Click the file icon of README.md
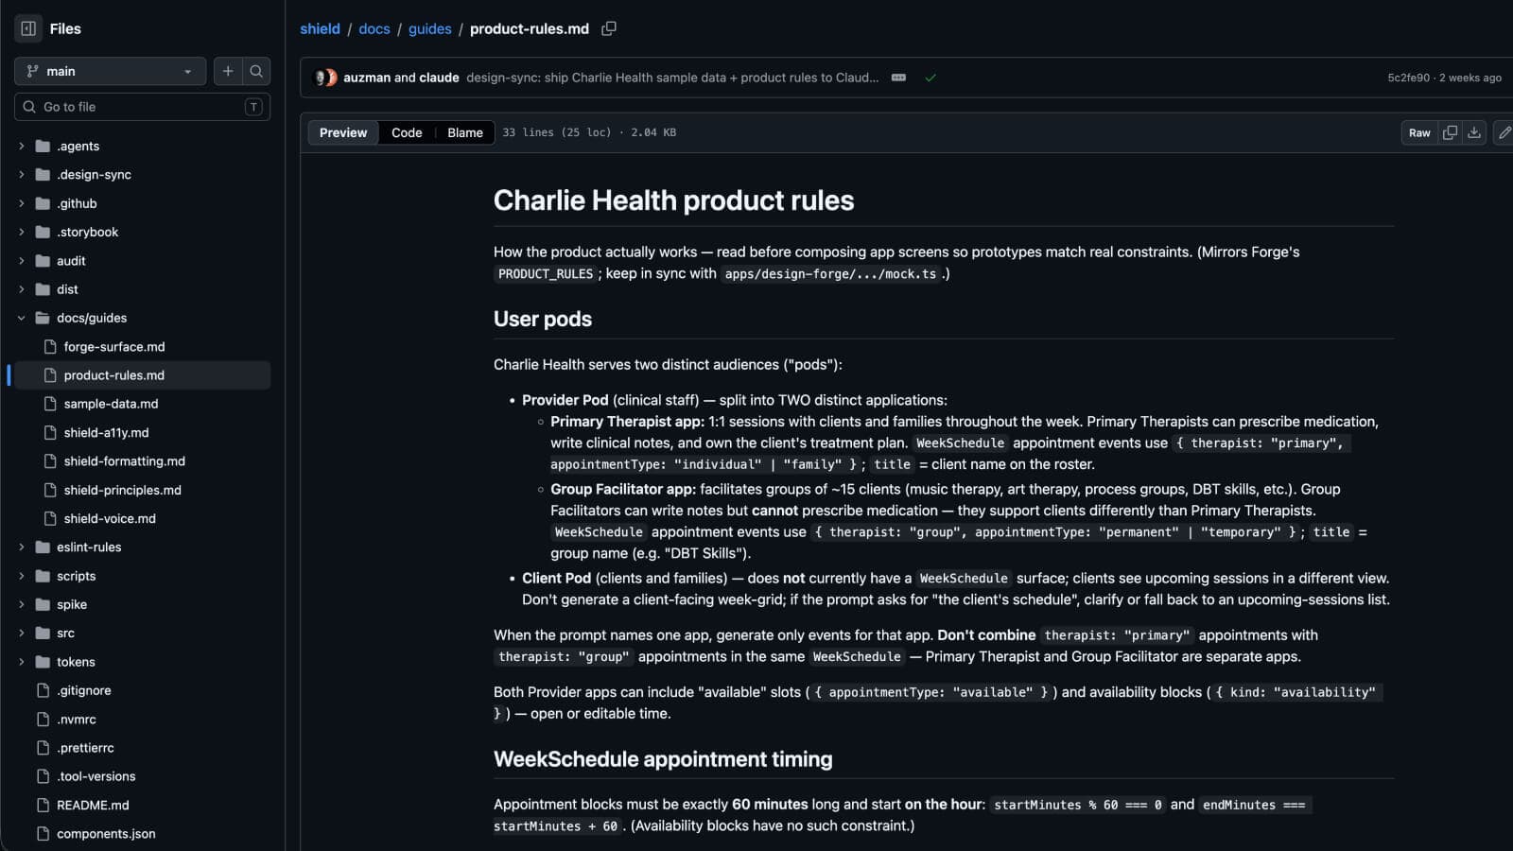 pos(43,806)
